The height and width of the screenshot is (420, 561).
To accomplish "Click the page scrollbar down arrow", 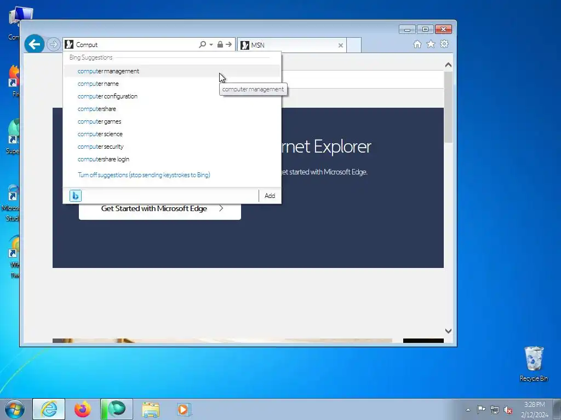I will pos(448,331).
